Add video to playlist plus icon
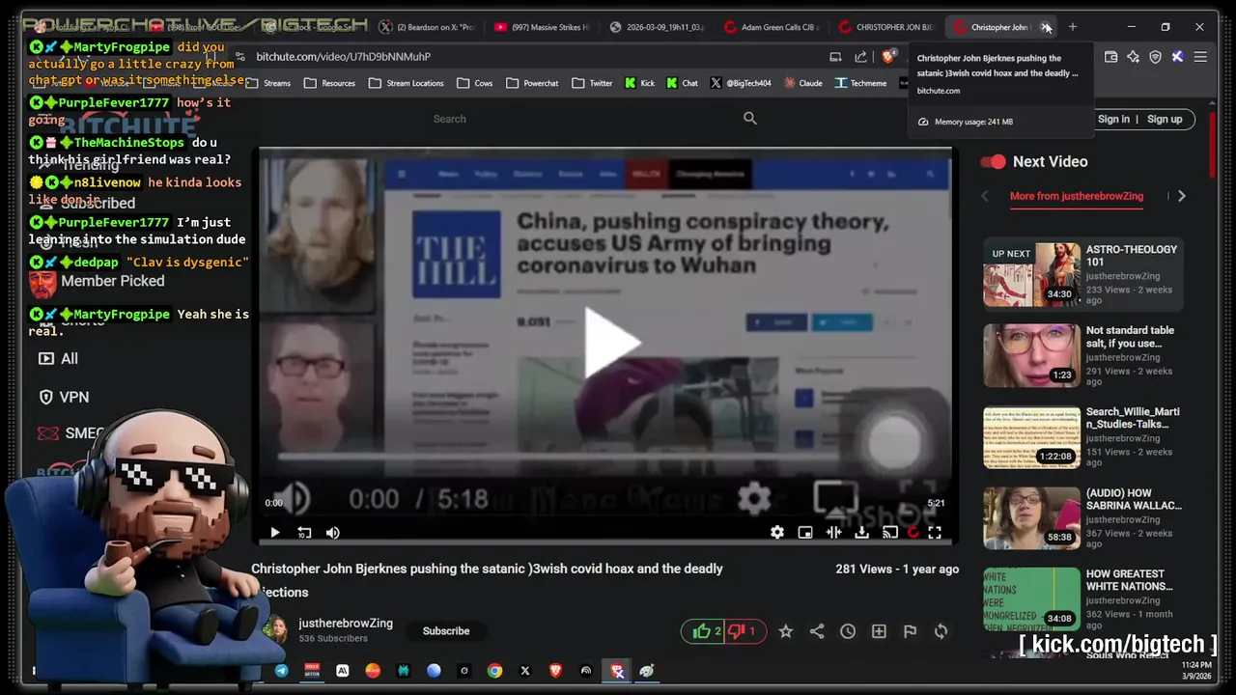 pyautogui.click(x=879, y=631)
